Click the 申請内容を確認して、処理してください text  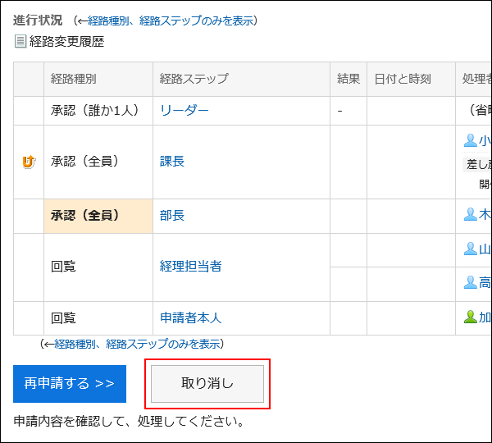pos(129,422)
